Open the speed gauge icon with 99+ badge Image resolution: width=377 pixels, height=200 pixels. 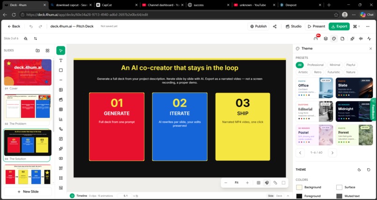(316, 39)
